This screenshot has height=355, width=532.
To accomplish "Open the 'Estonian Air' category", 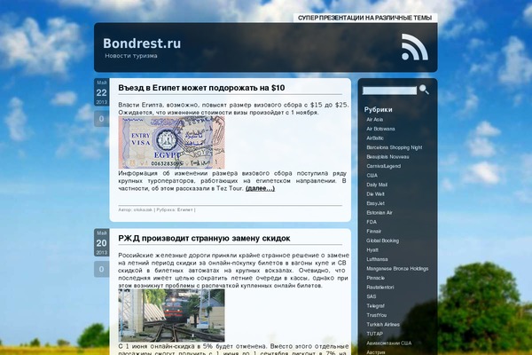I will click(x=379, y=213).
